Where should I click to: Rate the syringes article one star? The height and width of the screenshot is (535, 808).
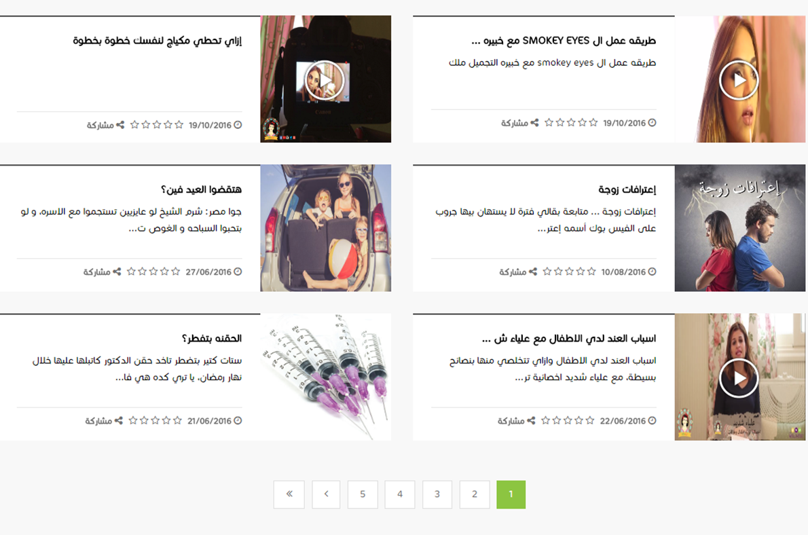(177, 420)
